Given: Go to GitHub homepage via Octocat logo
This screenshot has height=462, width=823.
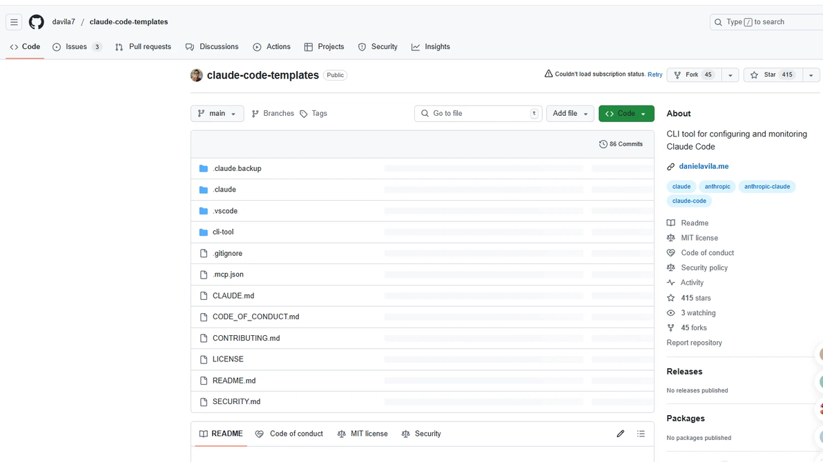Looking at the screenshot, I should tap(36, 22).
